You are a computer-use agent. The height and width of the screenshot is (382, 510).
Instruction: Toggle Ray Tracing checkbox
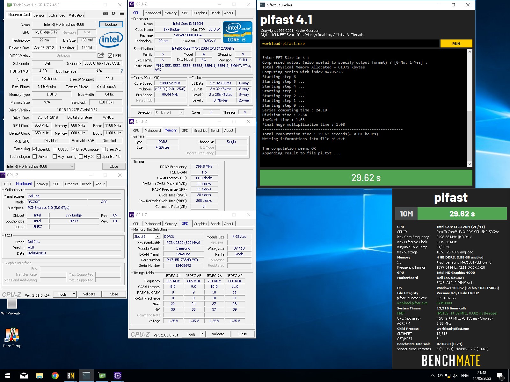click(x=55, y=156)
